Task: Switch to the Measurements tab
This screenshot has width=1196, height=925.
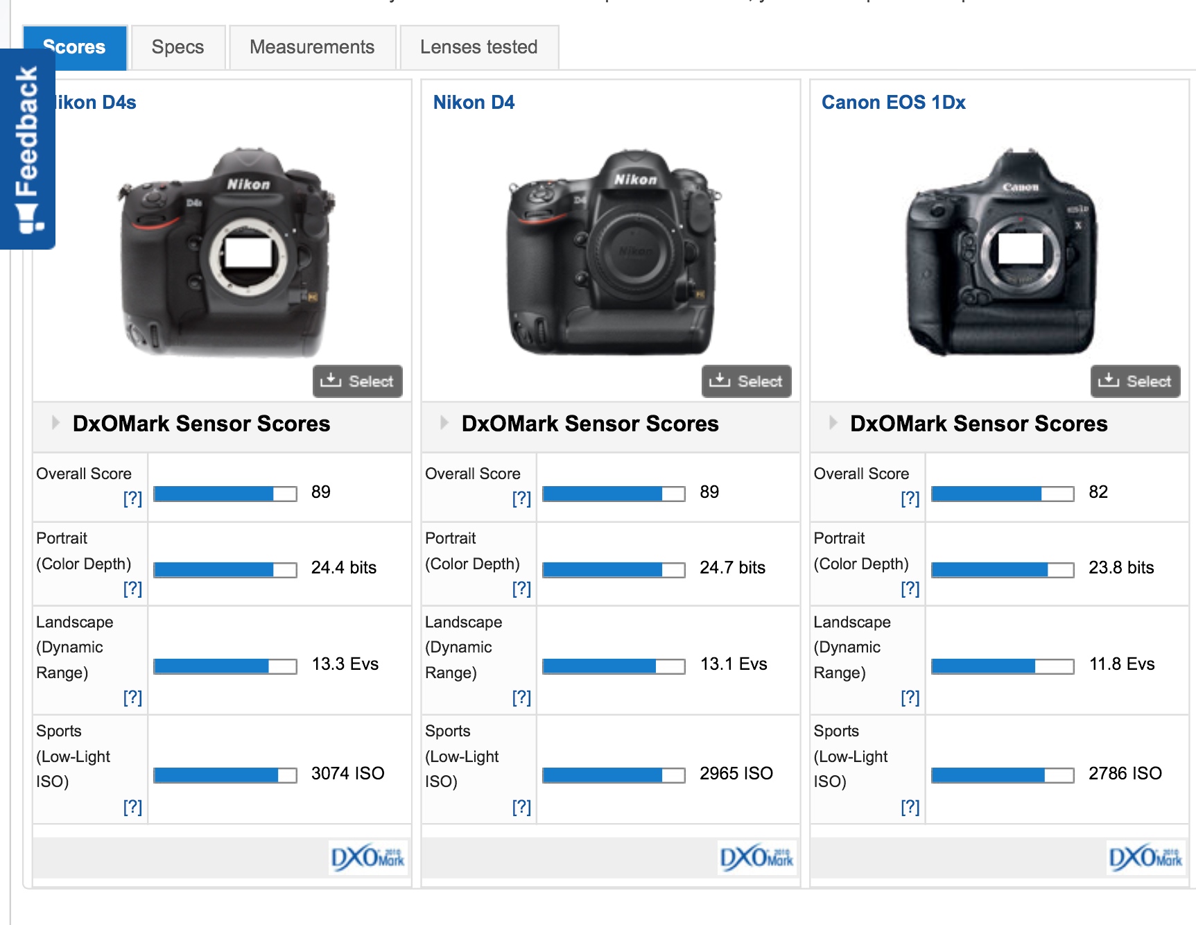Action: 312,47
